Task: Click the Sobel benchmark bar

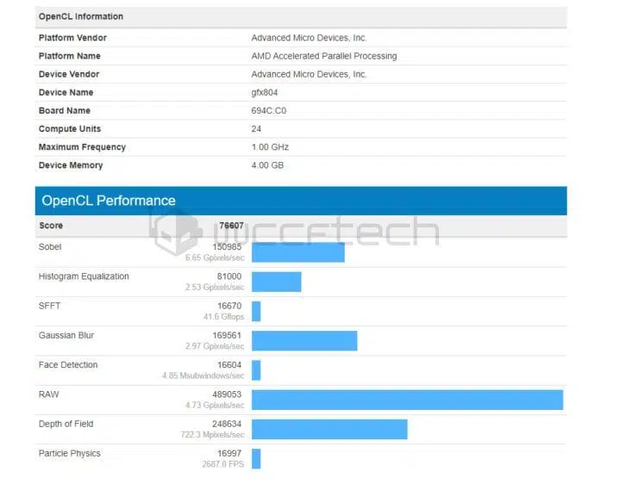Action: pyautogui.click(x=297, y=252)
